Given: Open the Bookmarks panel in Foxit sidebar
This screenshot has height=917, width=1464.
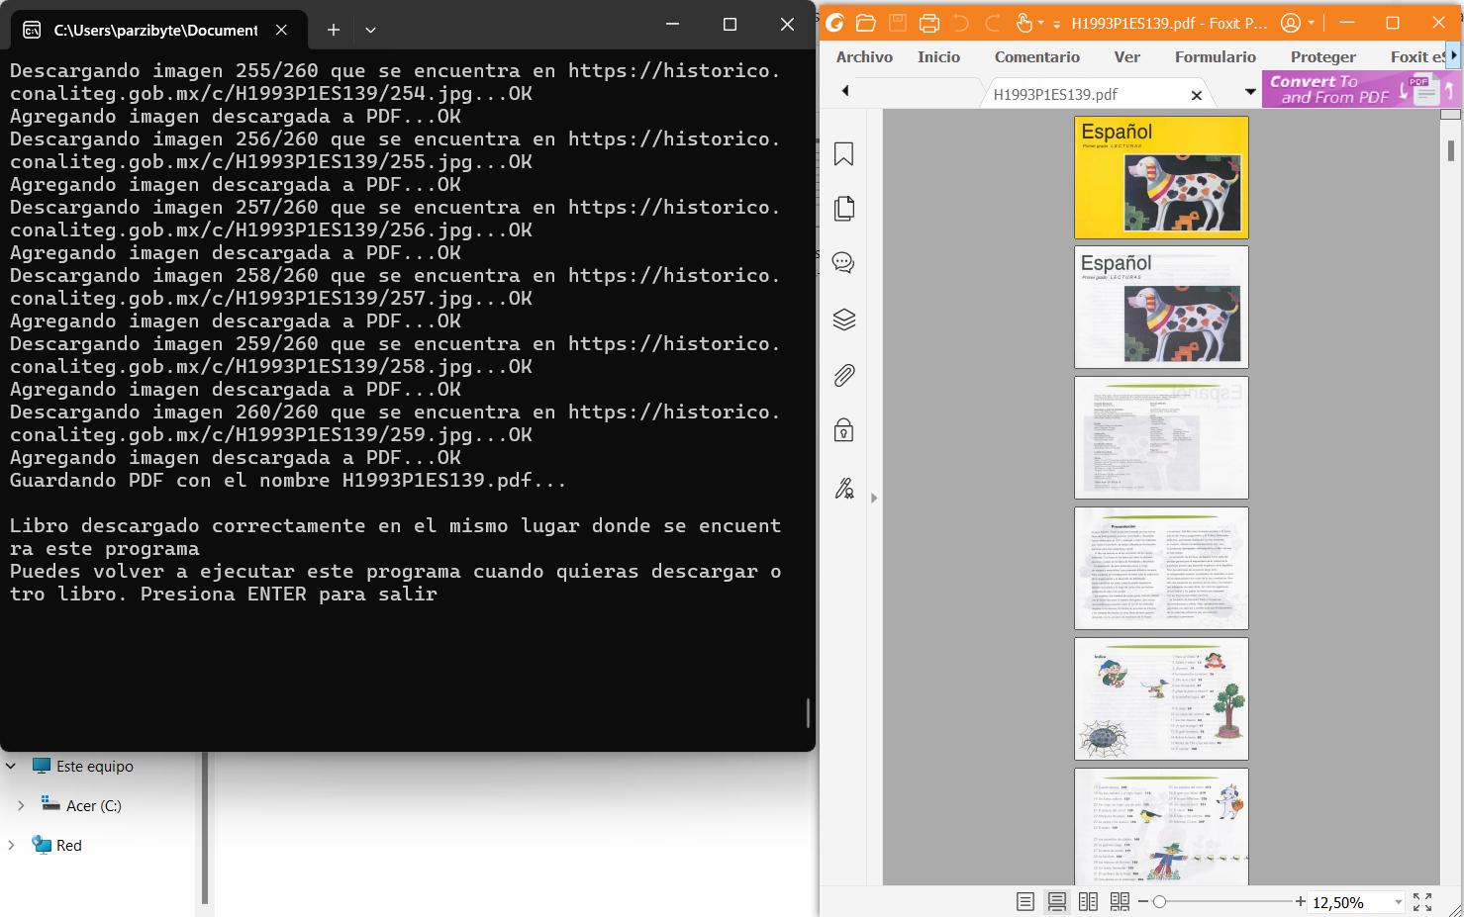Looking at the screenshot, I should click(x=843, y=154).
